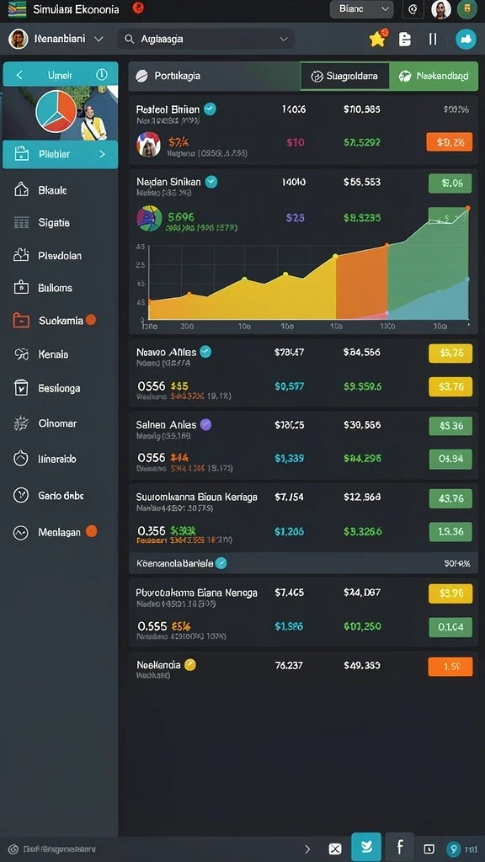Expand the Bianc dropdown at top
Image resolution: width=485 pixels, height=862 pixels.
pos(361,8)
